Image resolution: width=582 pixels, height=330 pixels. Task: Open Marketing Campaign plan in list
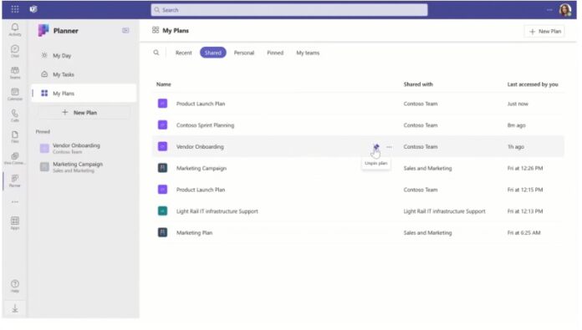pos(358,168)
